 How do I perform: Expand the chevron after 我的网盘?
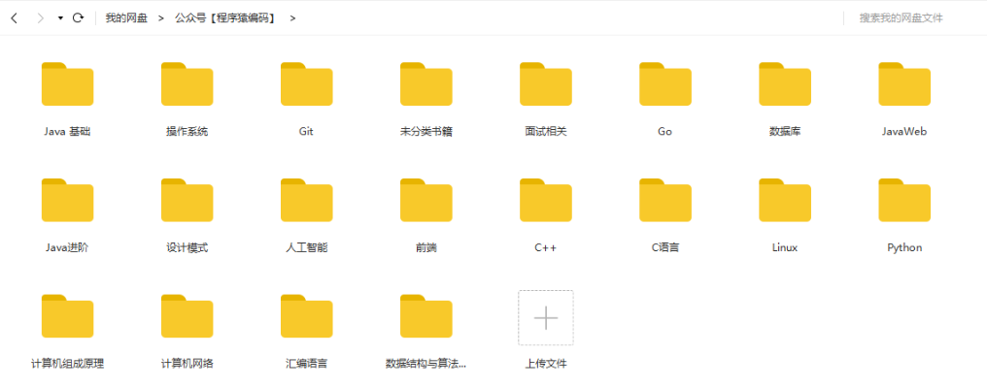(x=161, y=18)
